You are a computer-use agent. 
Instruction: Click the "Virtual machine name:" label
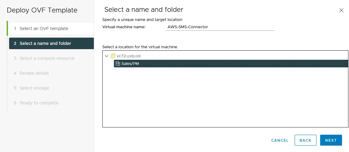(x=124, y=27)
